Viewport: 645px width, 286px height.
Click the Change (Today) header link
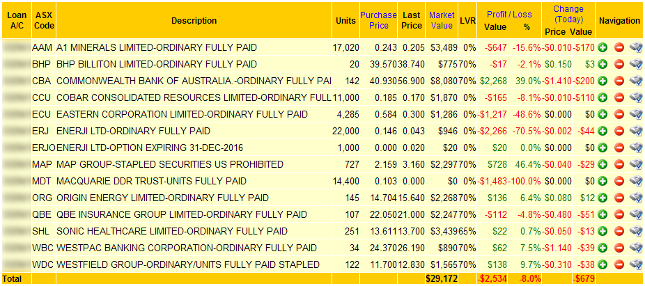(x=568, y=14)
